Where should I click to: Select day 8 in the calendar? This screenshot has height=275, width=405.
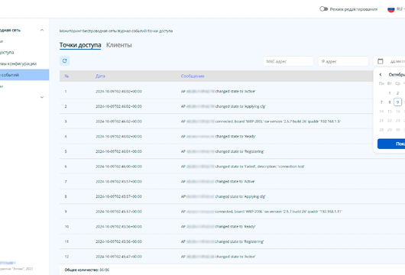tap(390, 102)
